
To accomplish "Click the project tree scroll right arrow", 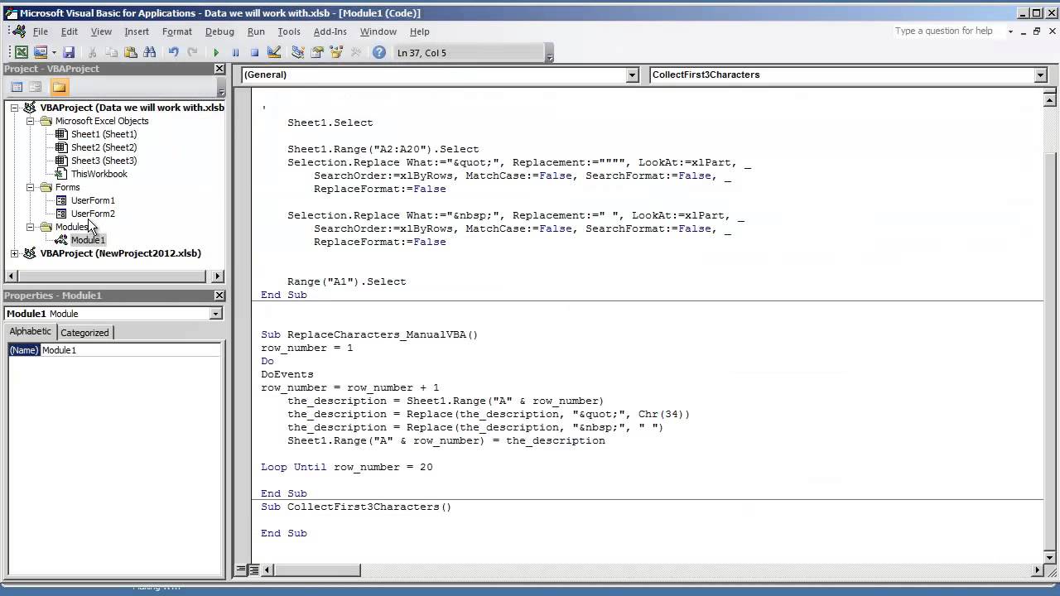I will point(218,276).
